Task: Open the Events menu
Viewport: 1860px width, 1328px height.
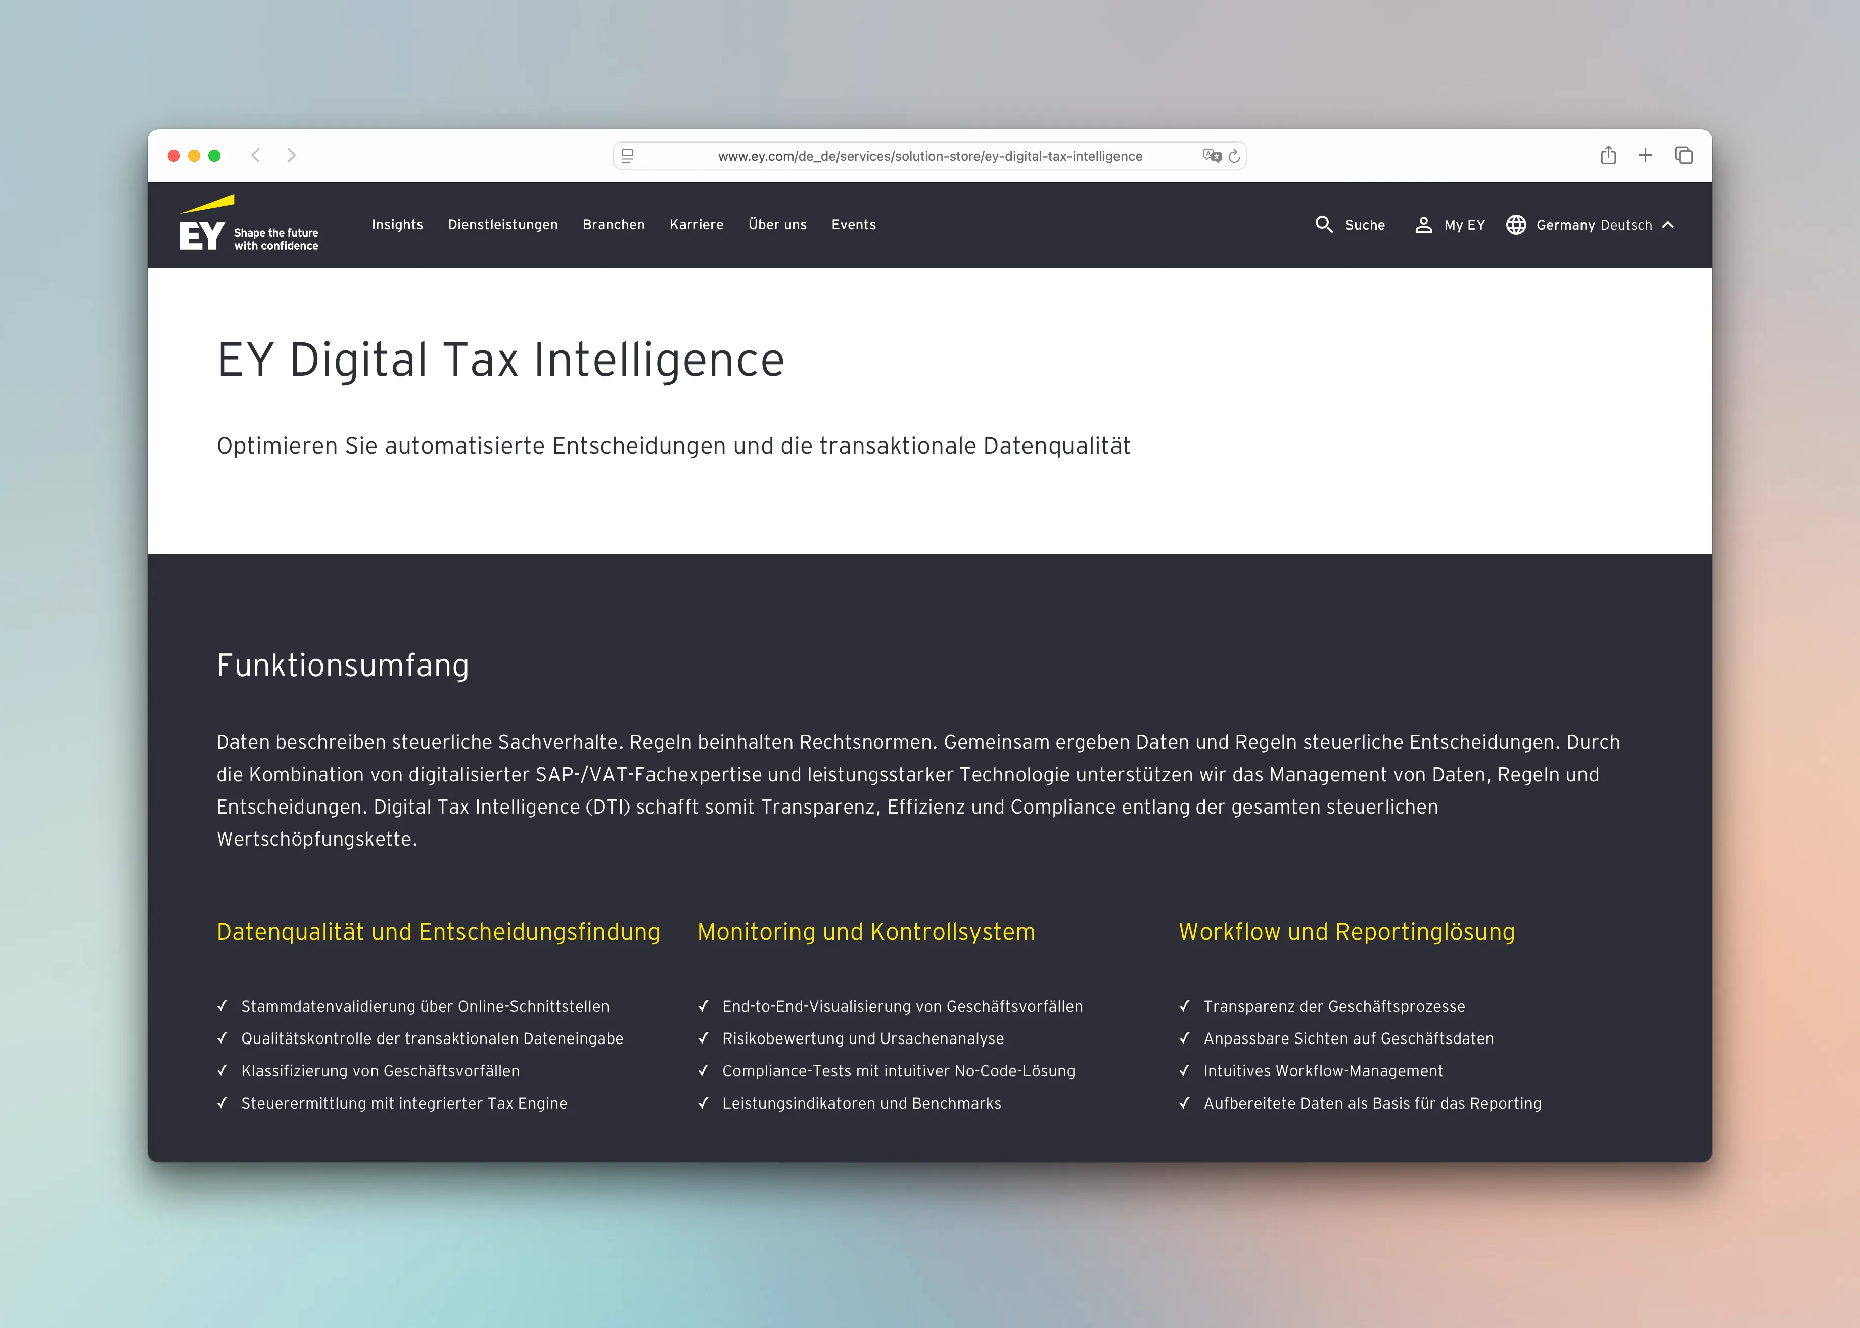Action: [854, 225]
